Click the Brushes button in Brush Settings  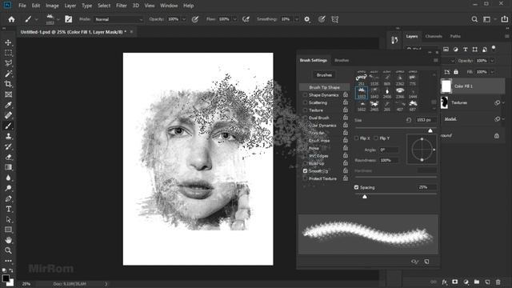(324, 75)
